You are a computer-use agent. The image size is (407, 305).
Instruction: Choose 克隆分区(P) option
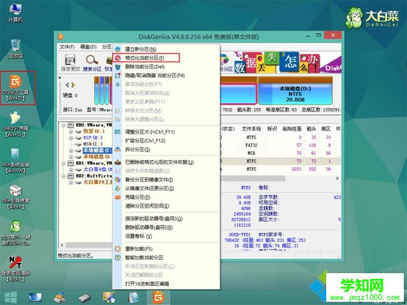pyautogui.click(x=166, y=197)
